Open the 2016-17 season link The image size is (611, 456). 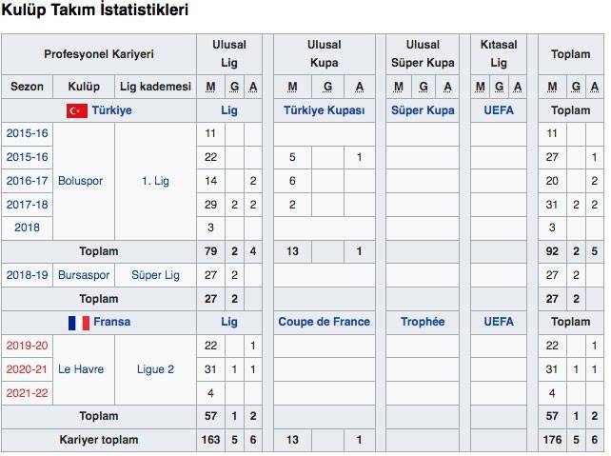[27, 181]
